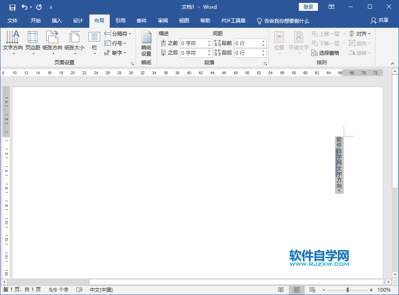Open the PDF工具集 tab
Image resolution: width=399 pixels, height=295 pixels.
click(233, 21)
